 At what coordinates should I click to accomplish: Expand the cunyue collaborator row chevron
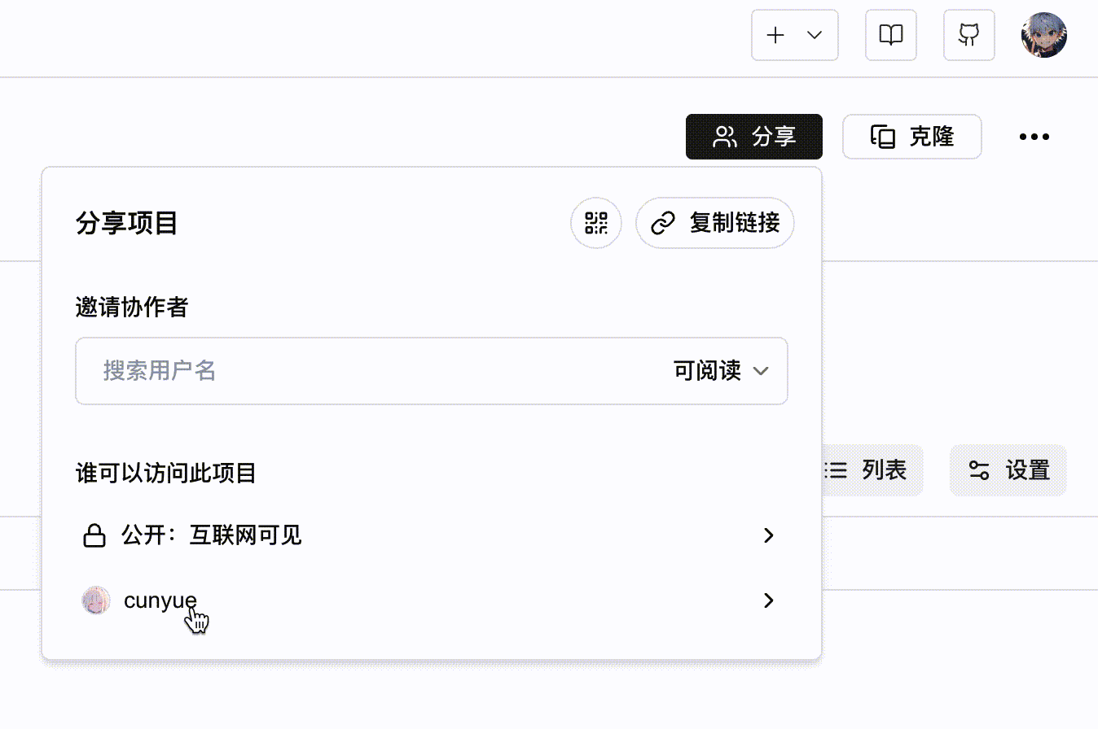pos(768,600)
